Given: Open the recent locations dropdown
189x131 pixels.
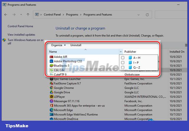Looking at the screenshot, I should click(21, 15).
